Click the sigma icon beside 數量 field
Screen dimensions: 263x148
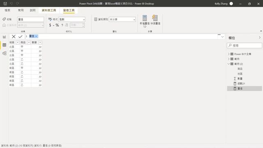[235, 79]
